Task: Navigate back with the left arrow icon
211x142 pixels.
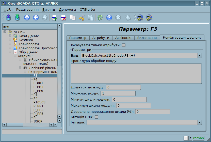Action: pos(36,18)
